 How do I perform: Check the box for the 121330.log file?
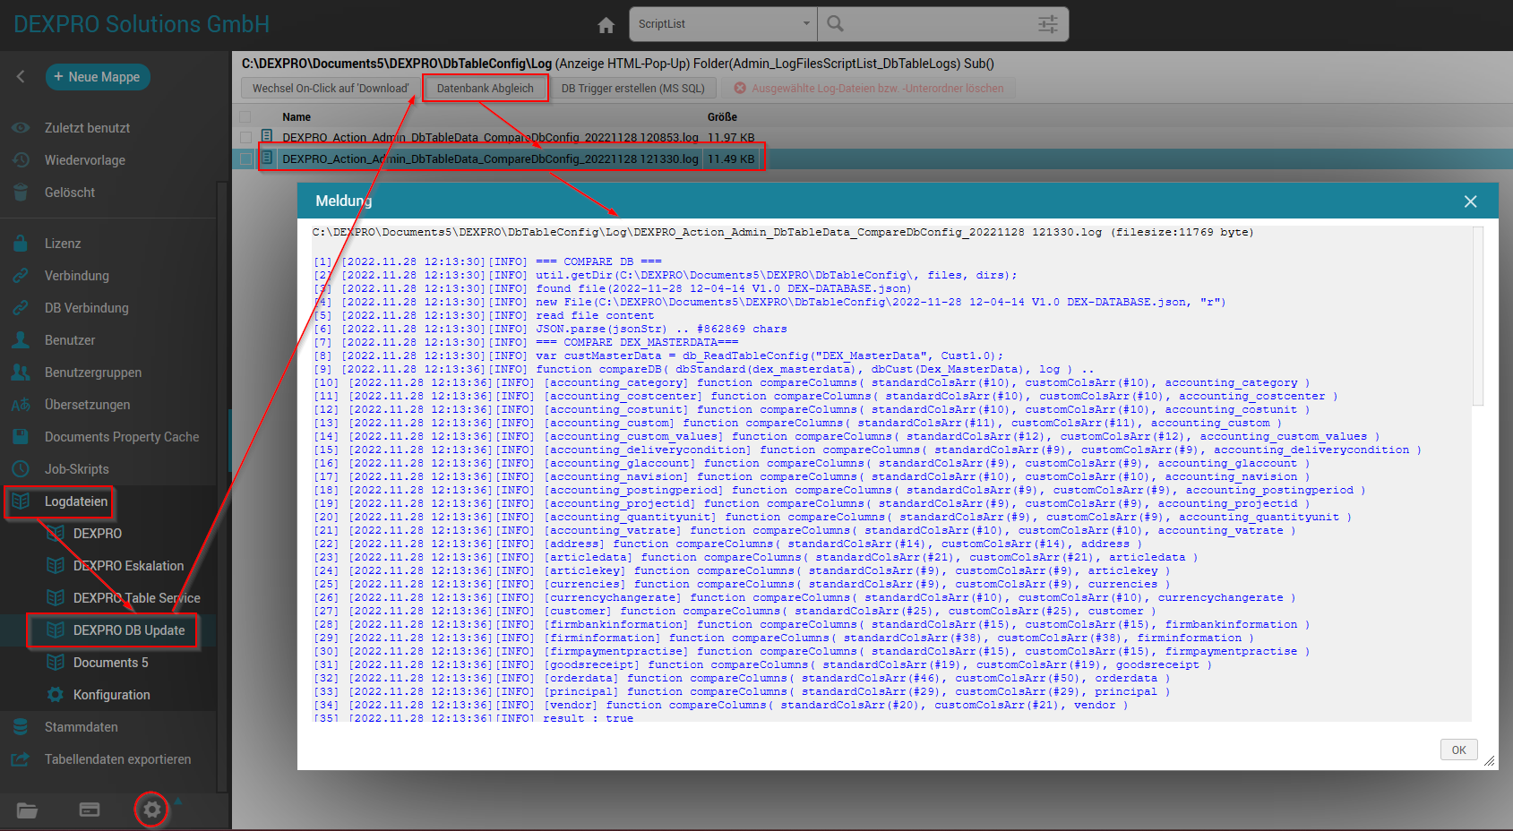pyautogui.click(x=245, y=159)
